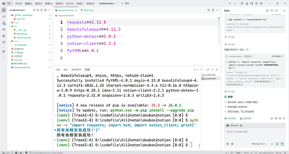Close the requirements.txt tab
This screenshot has height=154, width=289.
pyautogui.click(x=76, y=10)
